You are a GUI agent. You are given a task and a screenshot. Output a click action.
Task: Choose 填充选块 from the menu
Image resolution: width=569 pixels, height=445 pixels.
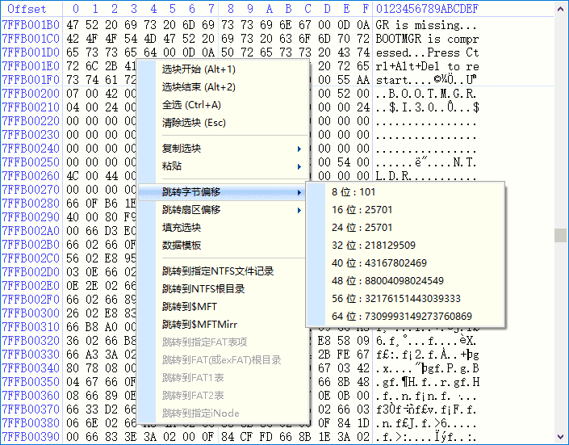(x=182, y=228)
